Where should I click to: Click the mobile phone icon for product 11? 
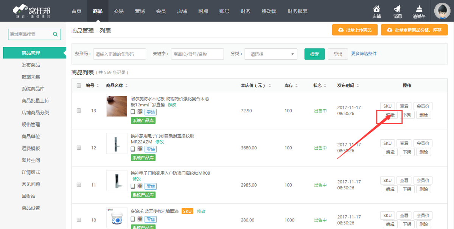tap(133, 186)
